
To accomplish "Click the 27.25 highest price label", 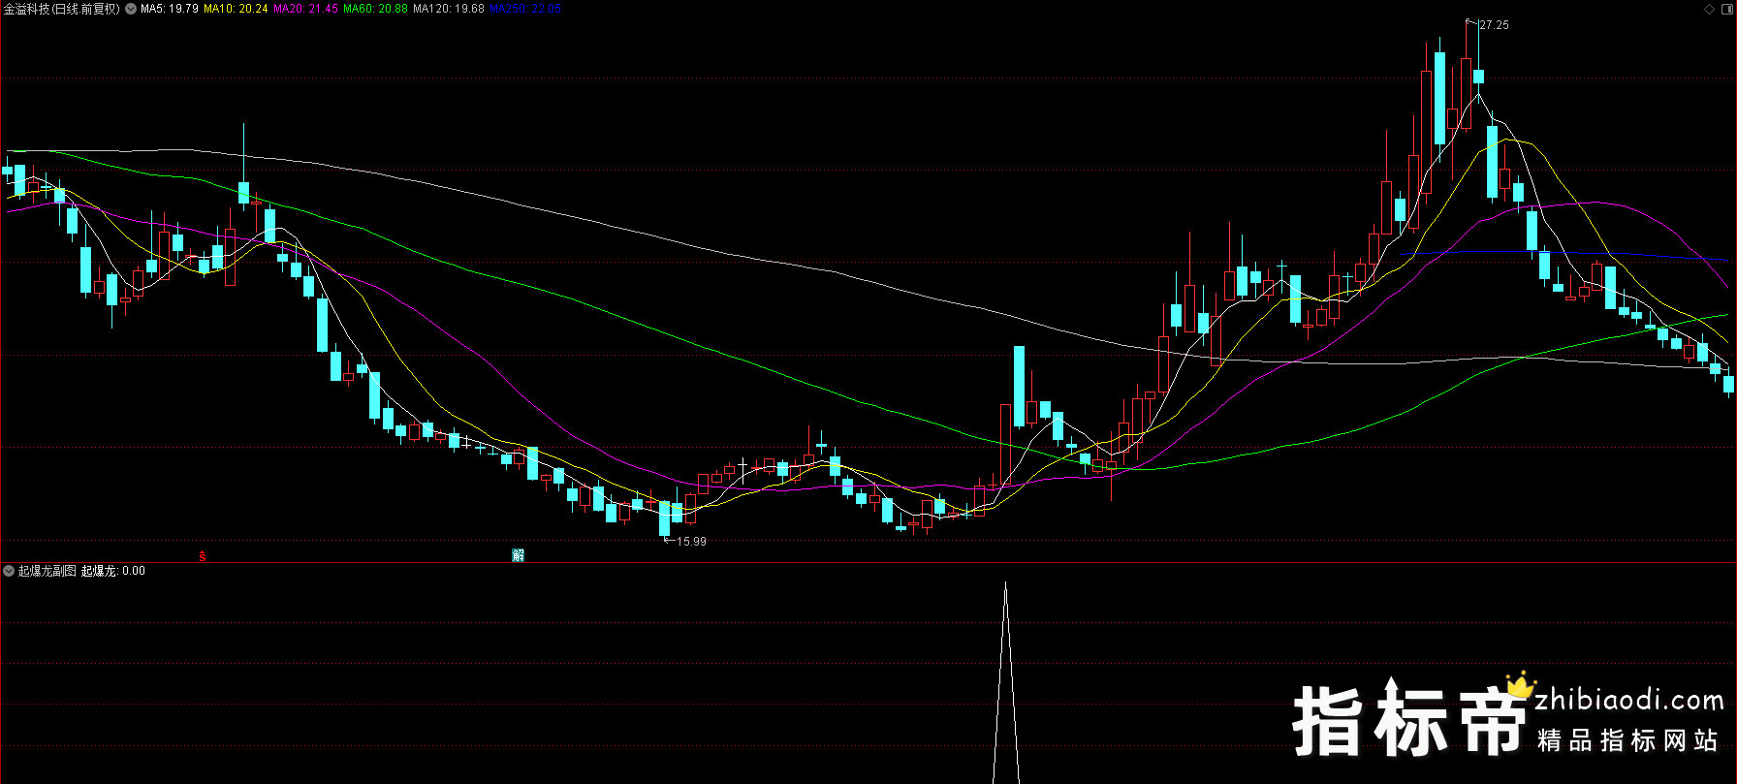I will click(1494, 25).
